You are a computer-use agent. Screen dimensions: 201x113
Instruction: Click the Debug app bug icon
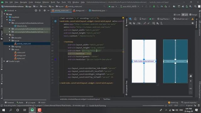[154, 6]
